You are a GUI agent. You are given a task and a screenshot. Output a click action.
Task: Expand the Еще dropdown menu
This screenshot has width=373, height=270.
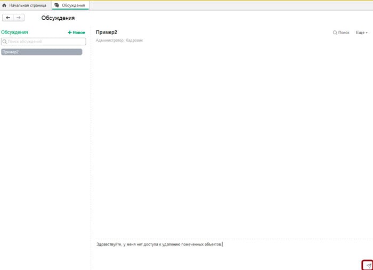pyautogui.click(x=362, y=32)
